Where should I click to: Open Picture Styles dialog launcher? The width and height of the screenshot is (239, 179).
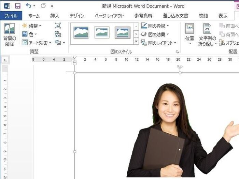(x=177, y=52)
